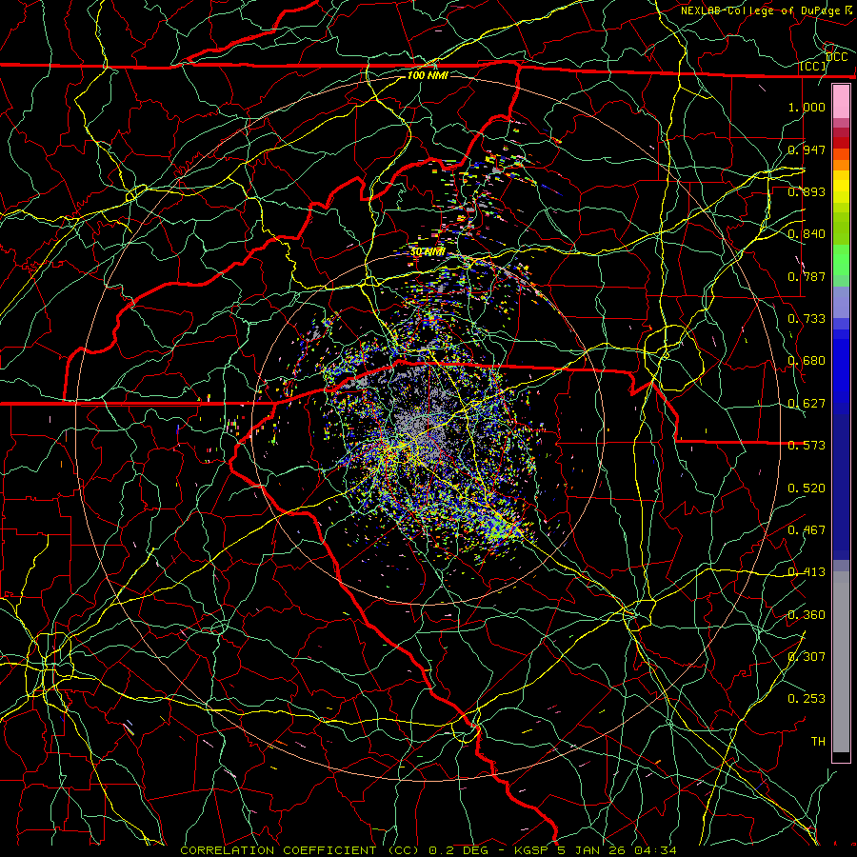
Task: Click the CORRELATION COEFFICIENT (CC) caption text
Action: pos(300,850)
